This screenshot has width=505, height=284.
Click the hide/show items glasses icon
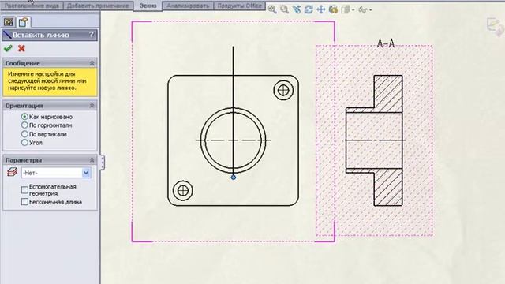363,9
